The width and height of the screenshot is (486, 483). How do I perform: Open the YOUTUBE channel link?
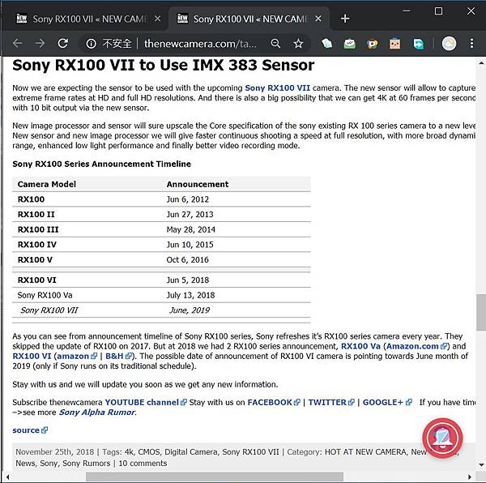[146, 402]
